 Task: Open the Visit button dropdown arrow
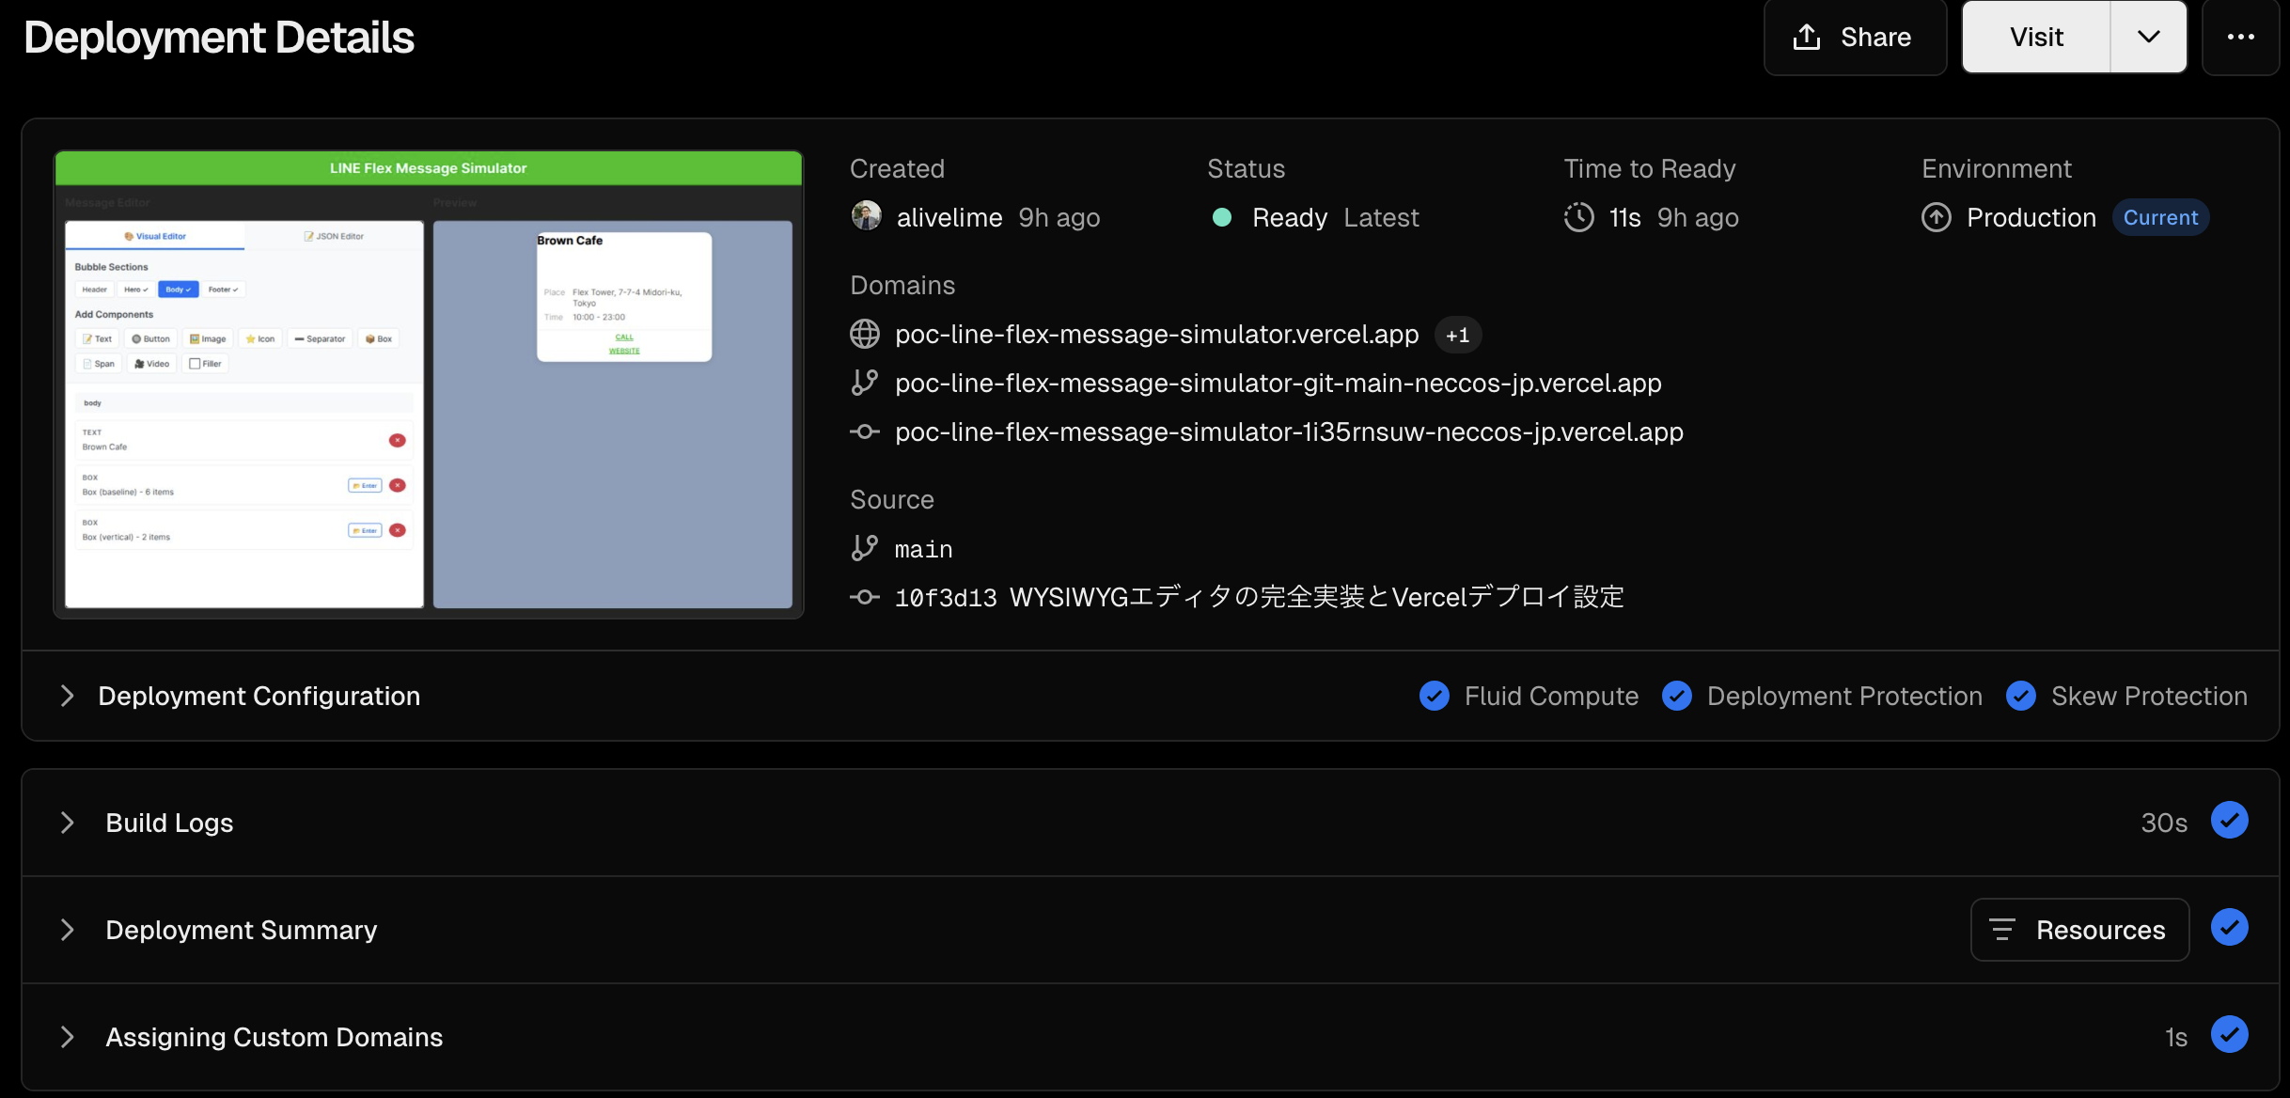point(2148,38)
